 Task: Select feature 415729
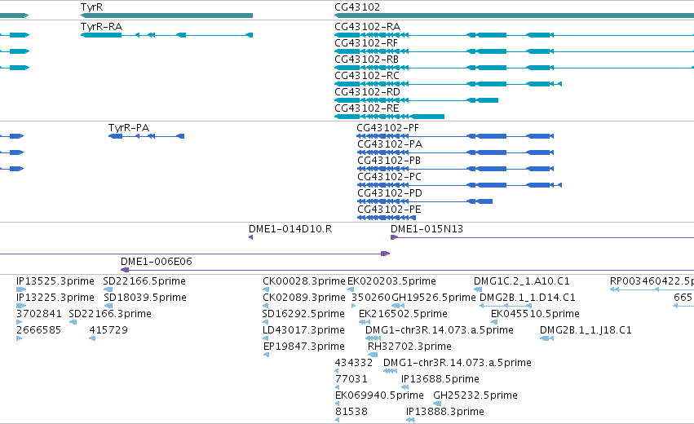(108, 330)
